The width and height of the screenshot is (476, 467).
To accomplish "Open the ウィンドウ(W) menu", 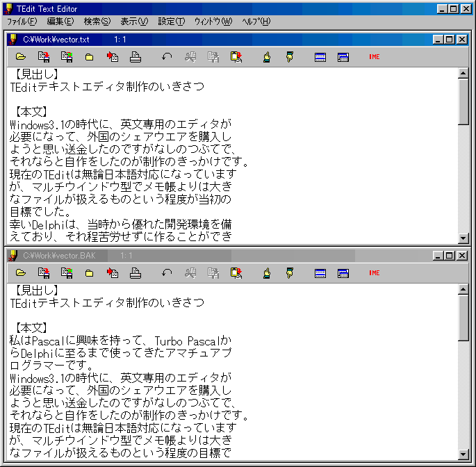I will point(213,22).
